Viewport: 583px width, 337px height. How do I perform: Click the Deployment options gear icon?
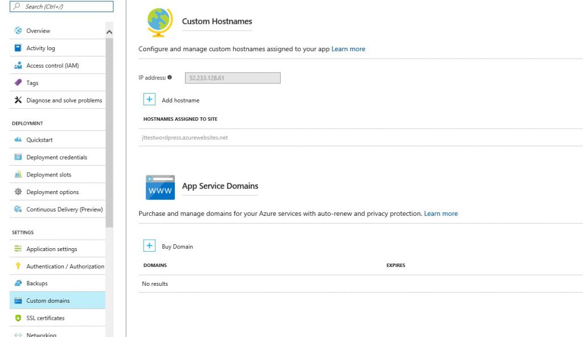pyautogui.click(x=18, y=192)
